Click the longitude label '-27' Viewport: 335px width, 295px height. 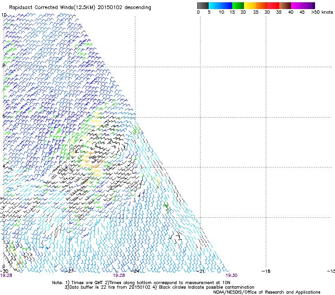(x=69, y=271)
